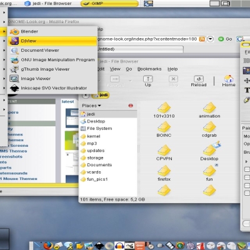Screen dimensions: 250x250
Task: Open Document Viewer menu entry
Action: point(52,51)
